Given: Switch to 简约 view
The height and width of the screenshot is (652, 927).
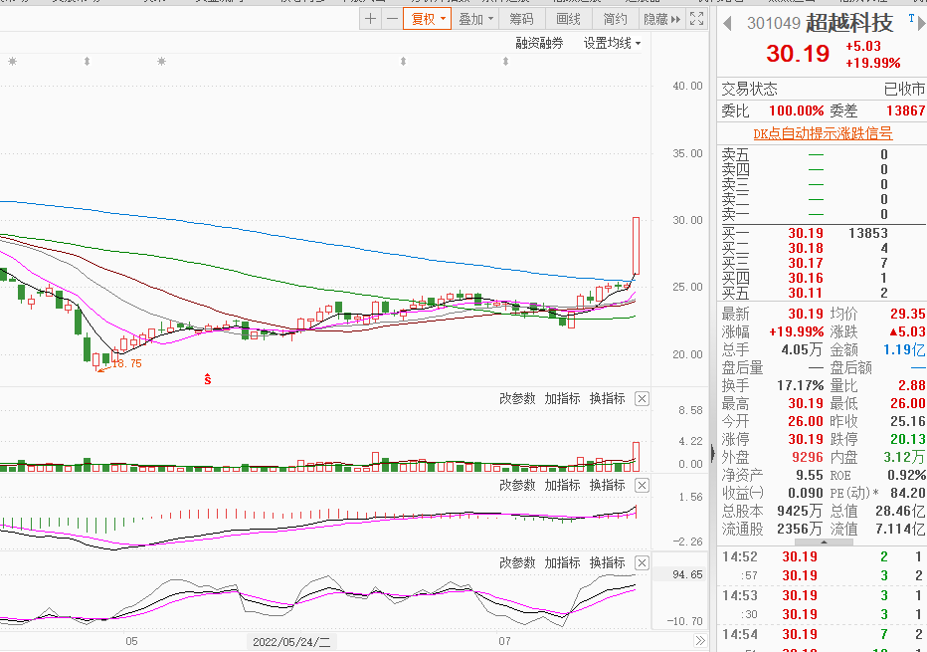Looking at the screenshot, I should point(615,19).
